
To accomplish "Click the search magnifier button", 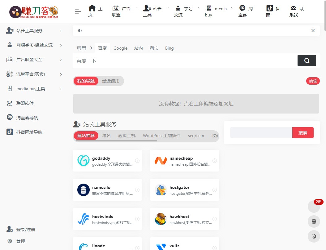I will [x=307, y=60].
